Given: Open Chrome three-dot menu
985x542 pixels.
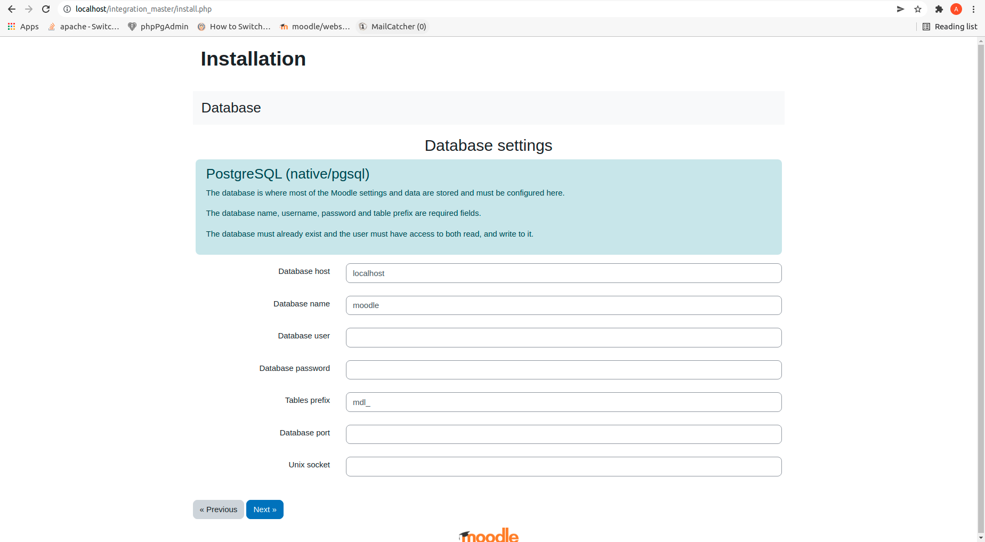Looking at the screenshot, I should point(973,9).
